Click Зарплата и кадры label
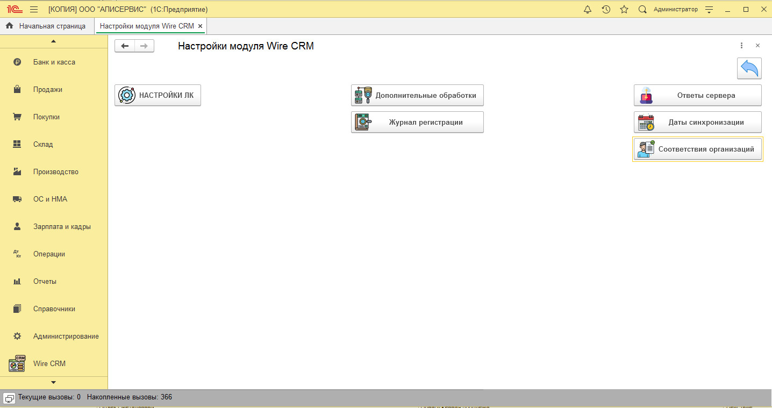 [62, 226]
